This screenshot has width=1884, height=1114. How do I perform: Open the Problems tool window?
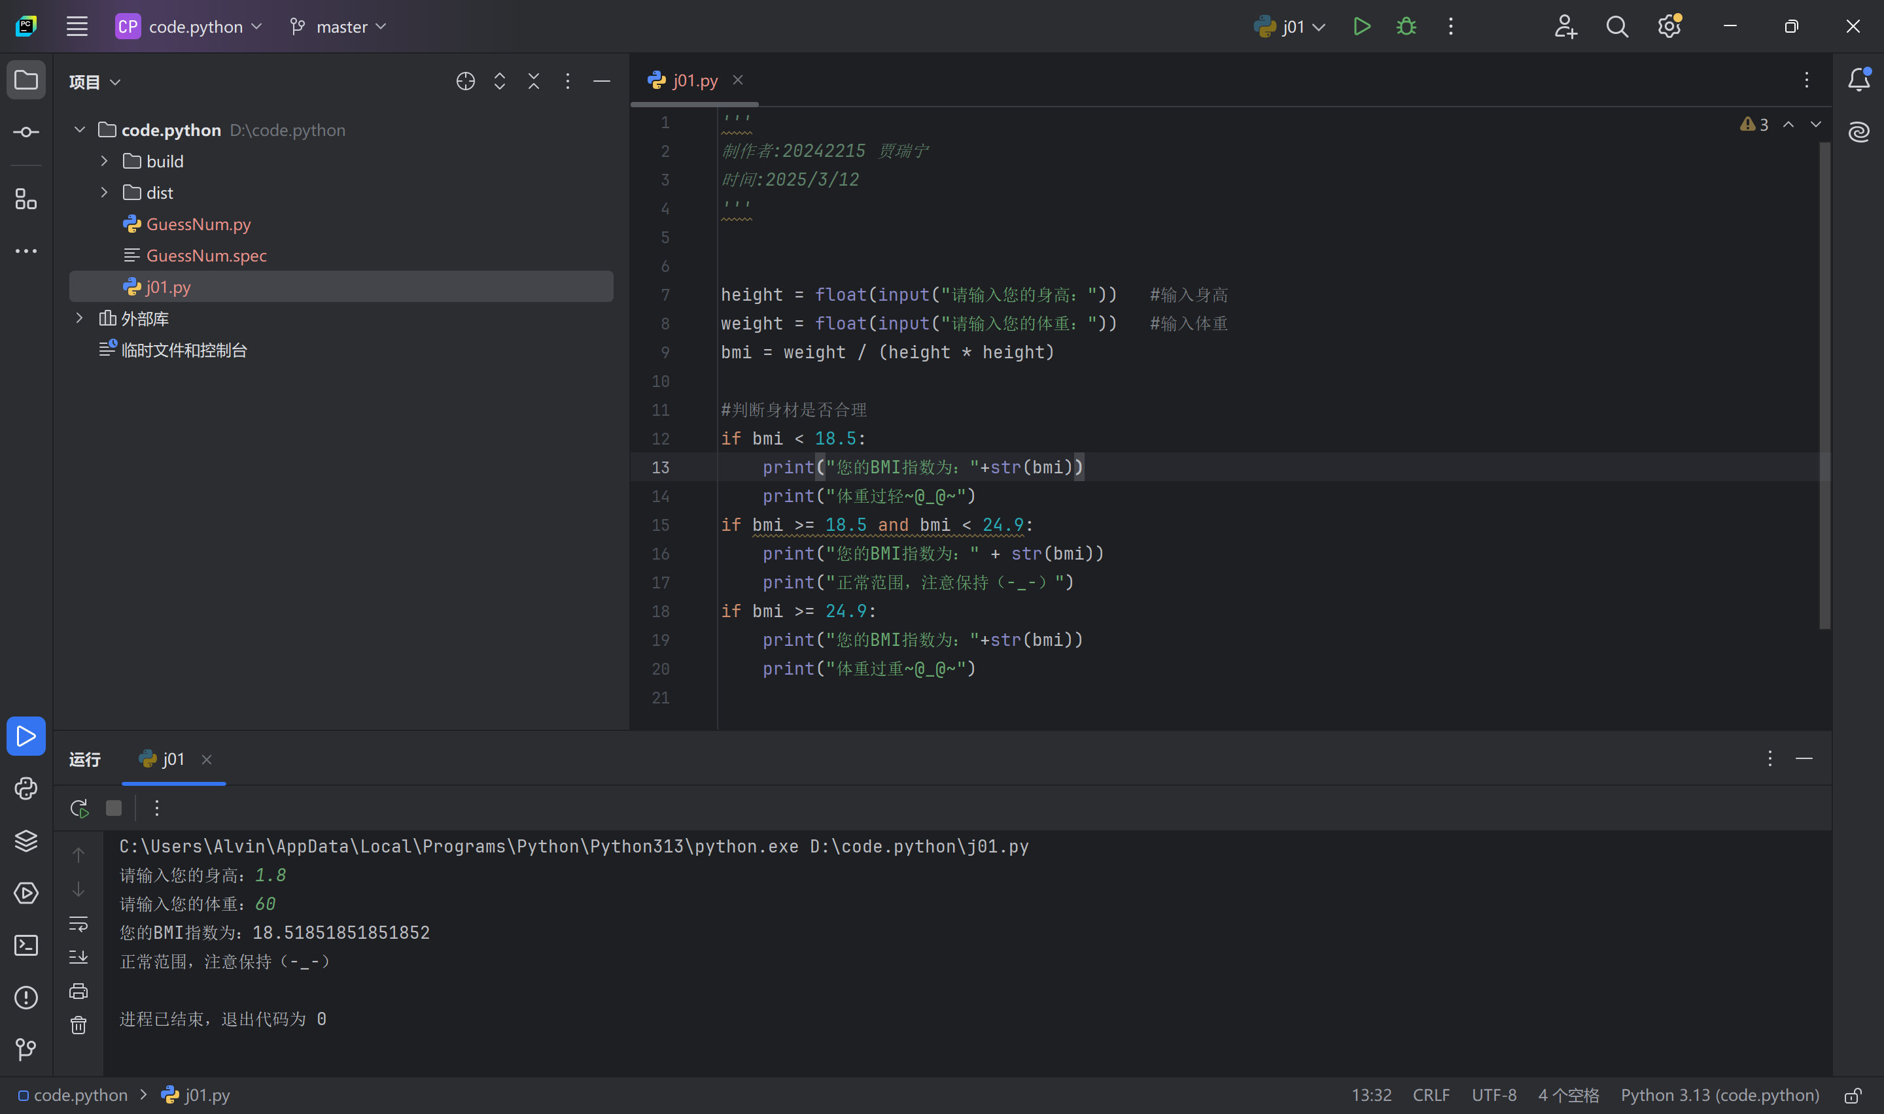(x=26, y=998)
